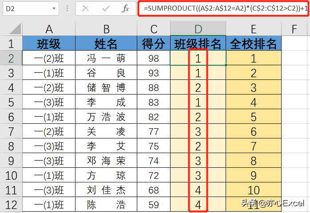Click score cell 59

[154, 204]
